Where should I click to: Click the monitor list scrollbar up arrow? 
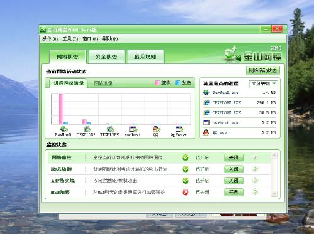pos(274,155)
